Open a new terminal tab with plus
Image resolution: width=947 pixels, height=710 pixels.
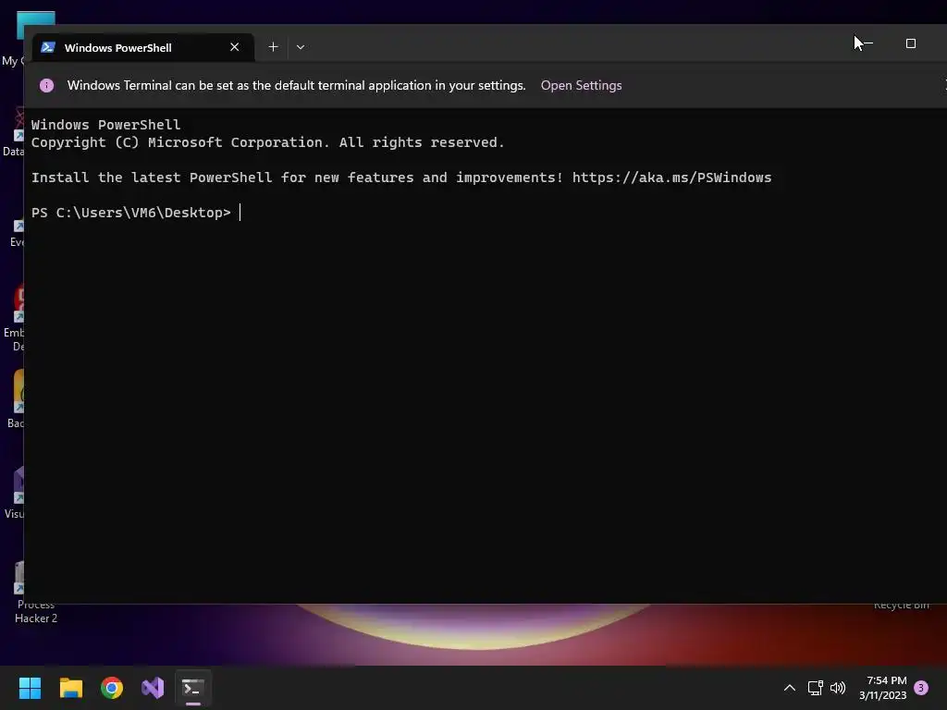pos(273,47)
